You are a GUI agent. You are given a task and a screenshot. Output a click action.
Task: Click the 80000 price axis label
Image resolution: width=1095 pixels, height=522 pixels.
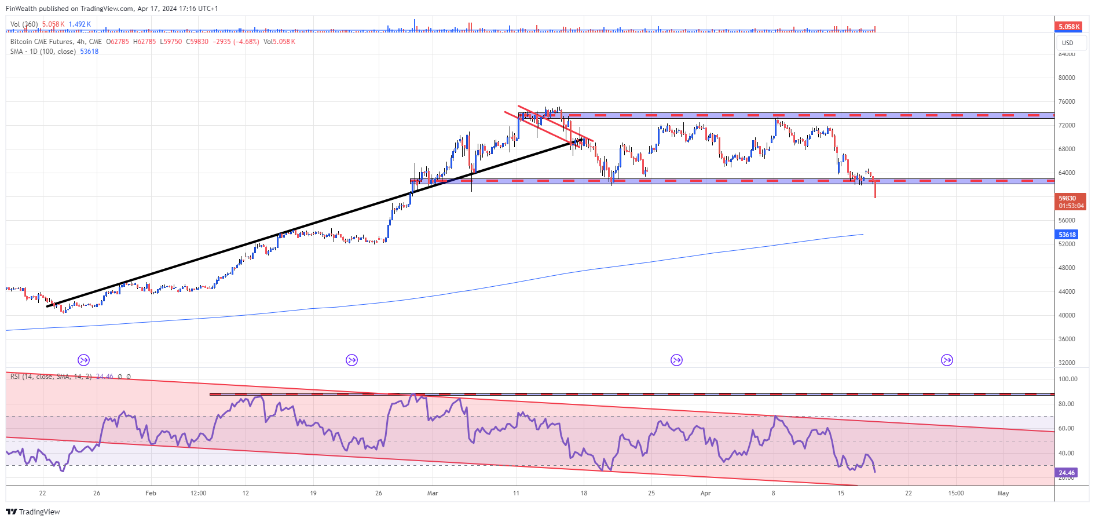click(x=1067, y=78)
